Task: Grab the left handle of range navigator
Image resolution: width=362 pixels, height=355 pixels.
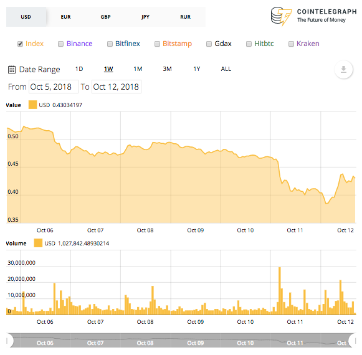Action: point(10,341)
